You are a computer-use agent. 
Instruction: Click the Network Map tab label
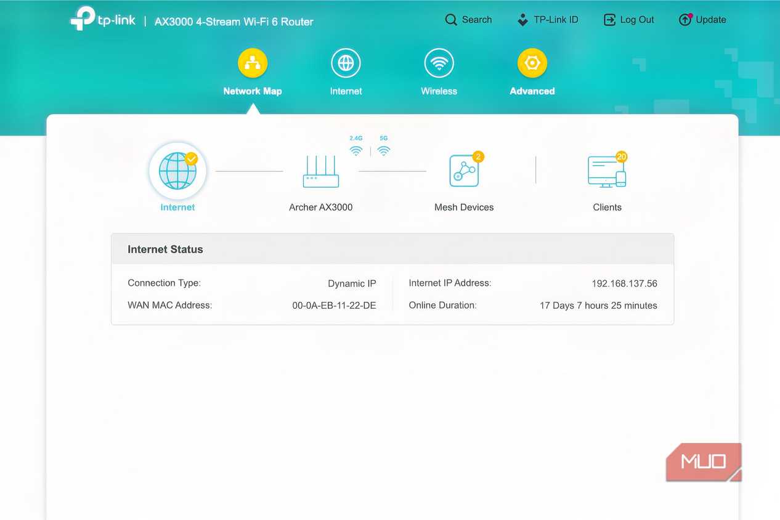(253, 91)
